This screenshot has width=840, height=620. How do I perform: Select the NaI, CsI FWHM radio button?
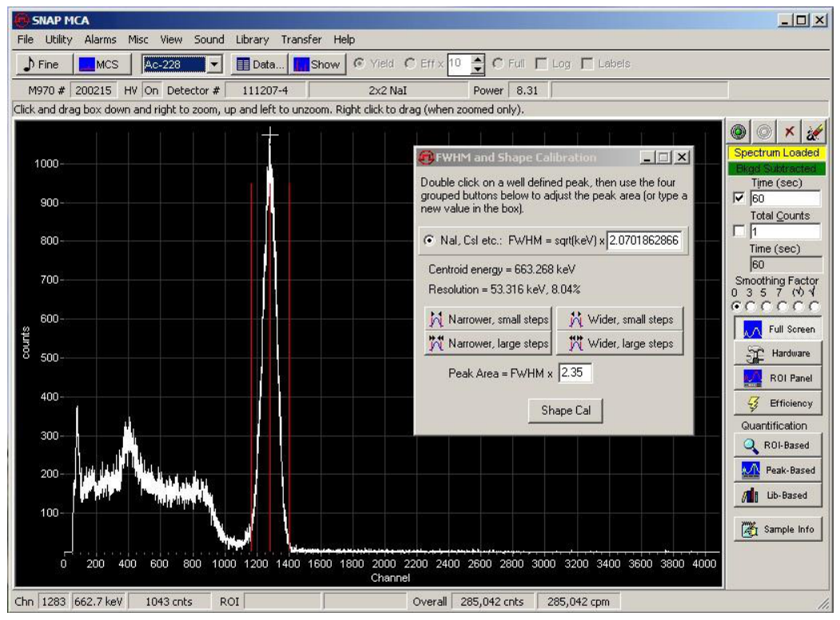coord(429,240)
